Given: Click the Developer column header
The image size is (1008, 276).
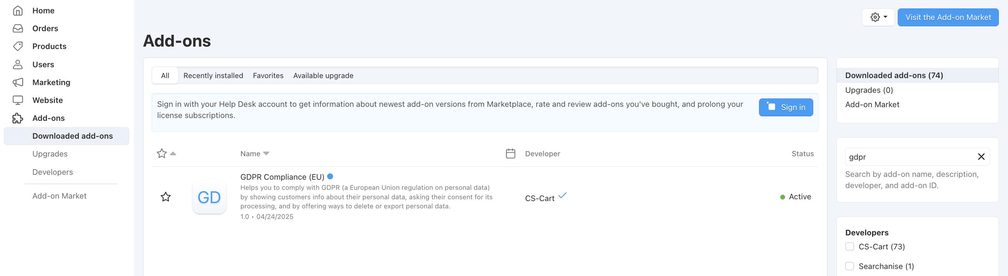Looking at the screenshot, I should tap(542, 153).
